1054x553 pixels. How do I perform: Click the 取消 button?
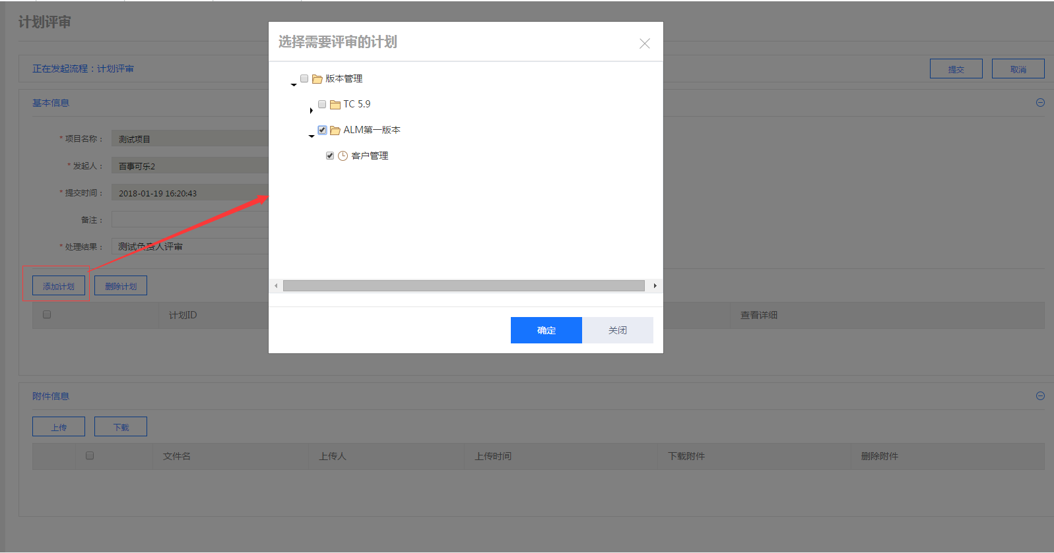click(x=1018, y=69)
